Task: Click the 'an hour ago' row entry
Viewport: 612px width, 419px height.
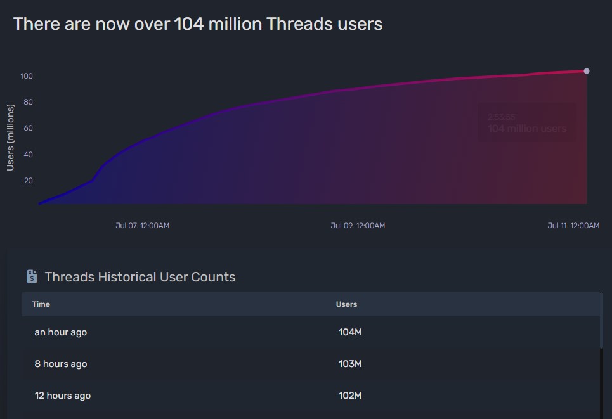Action: (60, 332)
